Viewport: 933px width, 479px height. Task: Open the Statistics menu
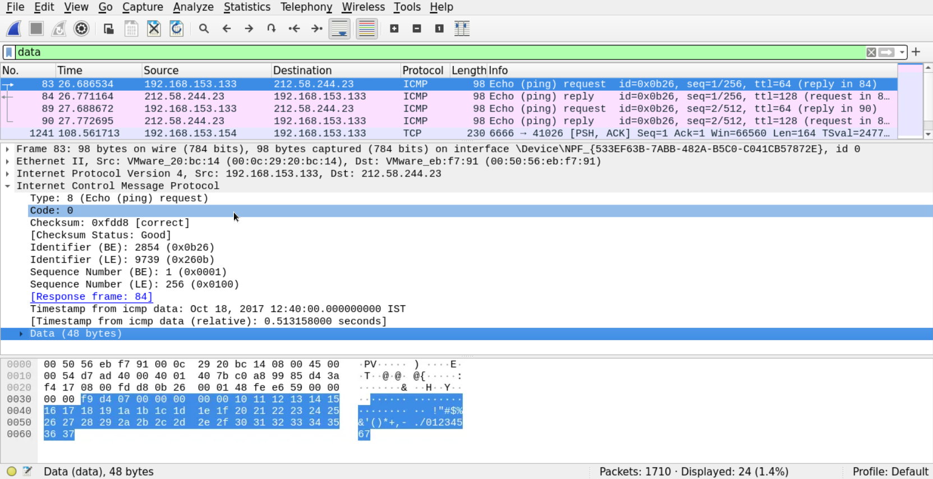pyautogui.click(x=246, y=7)
